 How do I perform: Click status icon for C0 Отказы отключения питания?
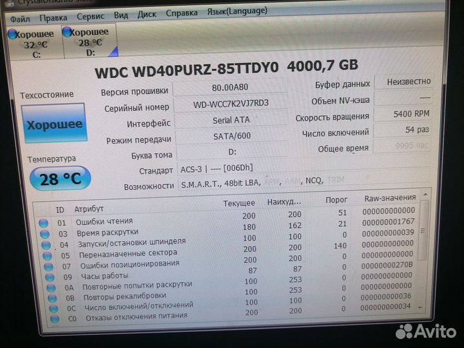(55, 319)
